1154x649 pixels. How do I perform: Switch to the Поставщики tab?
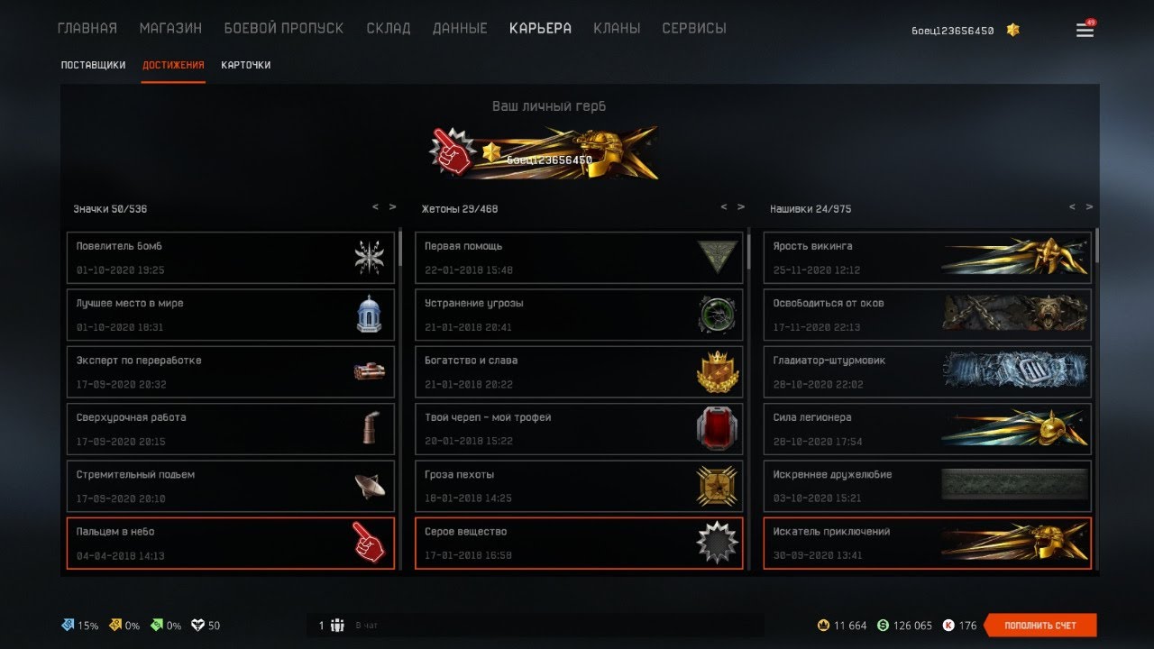(93, 65)
